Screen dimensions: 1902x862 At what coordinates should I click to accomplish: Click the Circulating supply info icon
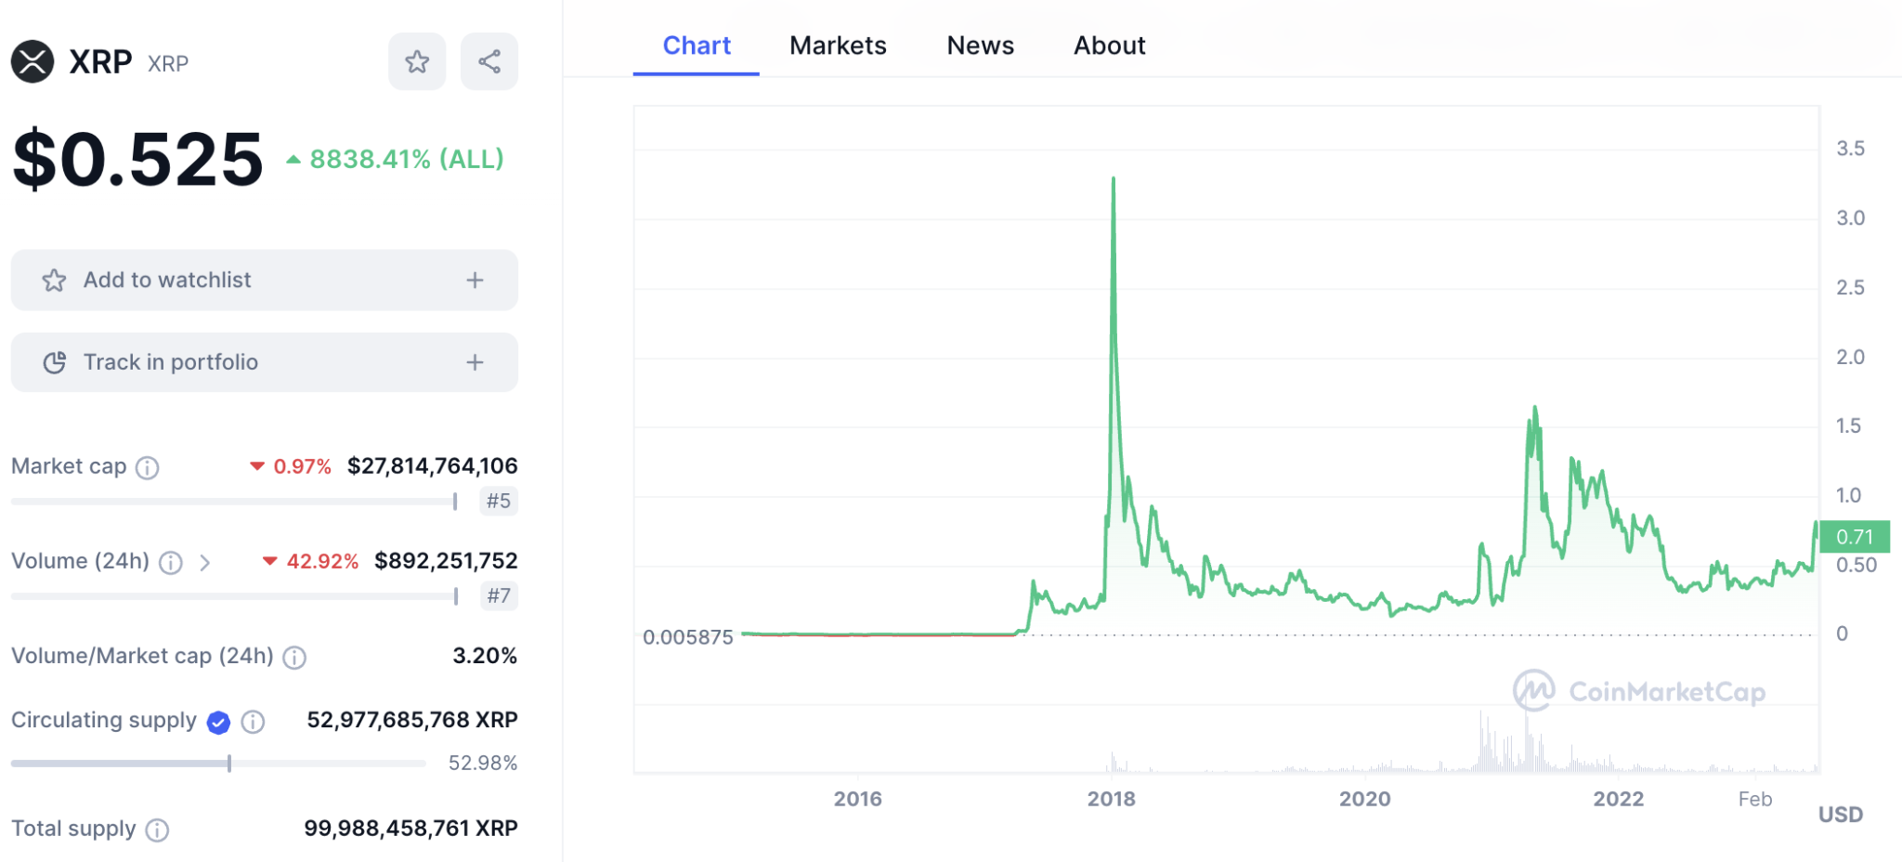[x=253, y=722]
